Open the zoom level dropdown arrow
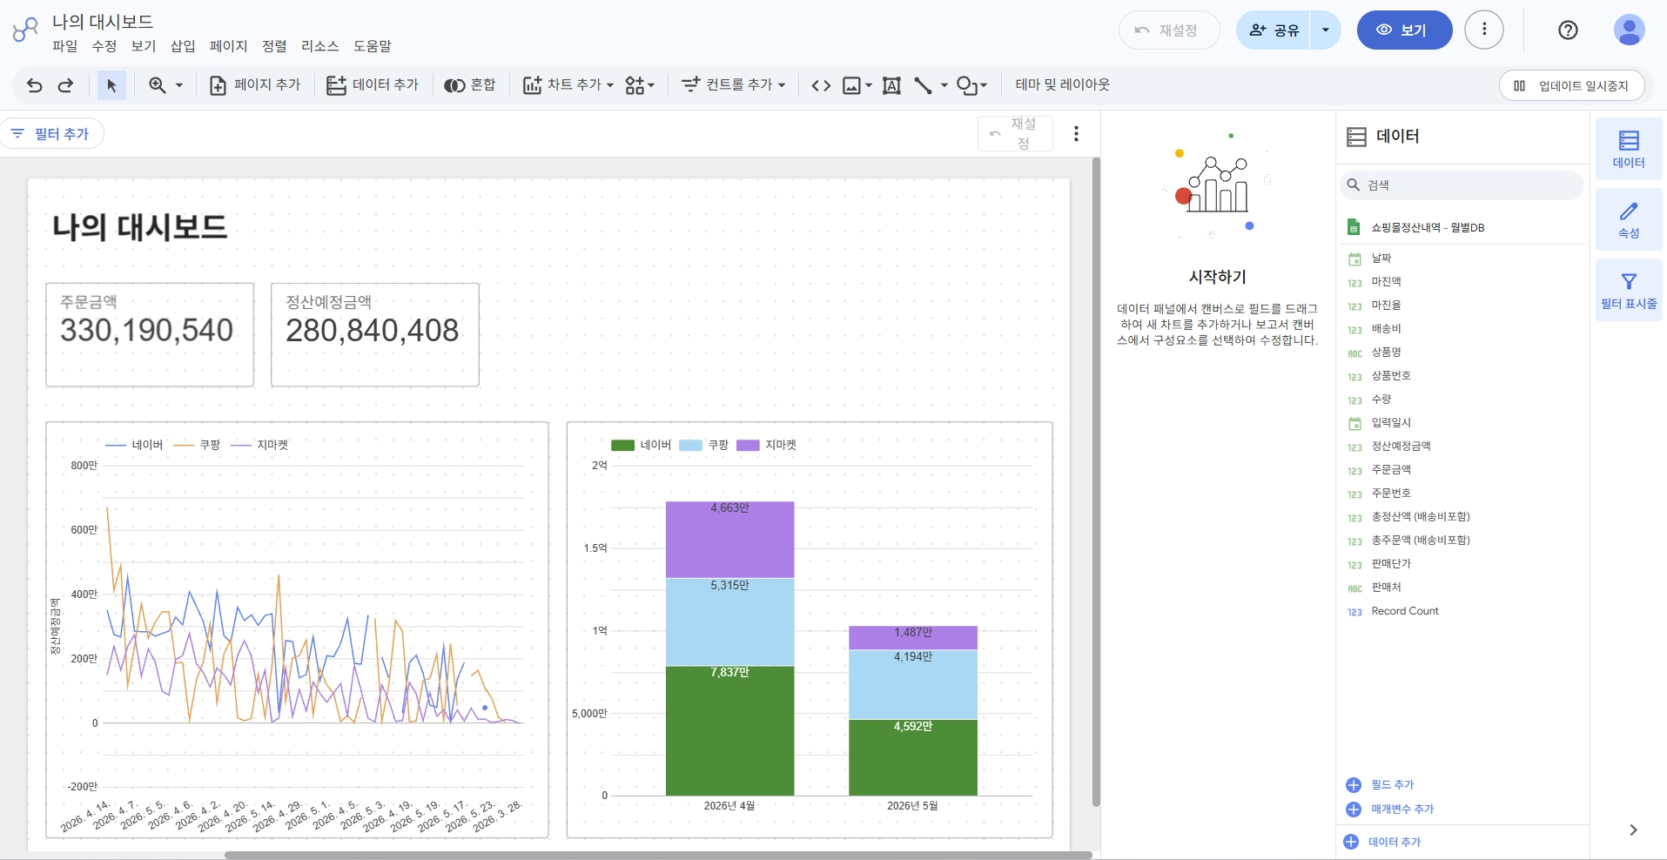Viewport: 1667px width, 860px height. coord(179,85)
